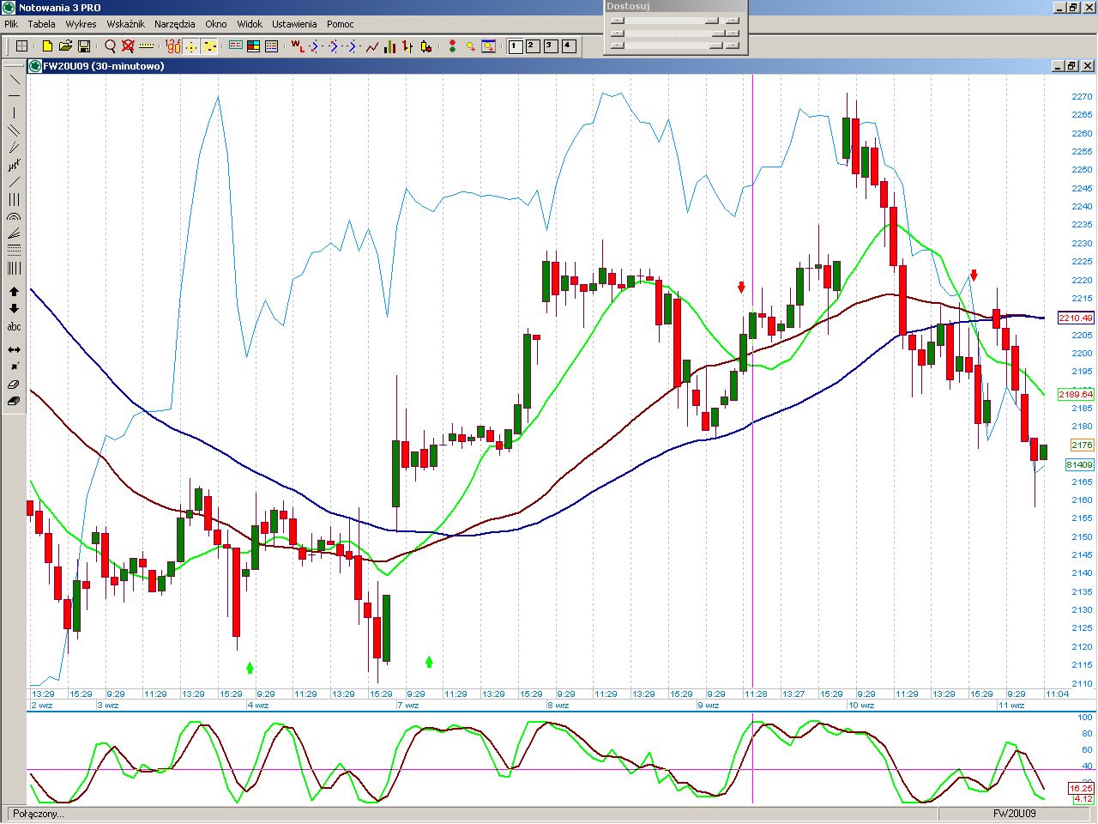Switch to workspace number 1
The image size is (1098, 824).
coord(516,45)
